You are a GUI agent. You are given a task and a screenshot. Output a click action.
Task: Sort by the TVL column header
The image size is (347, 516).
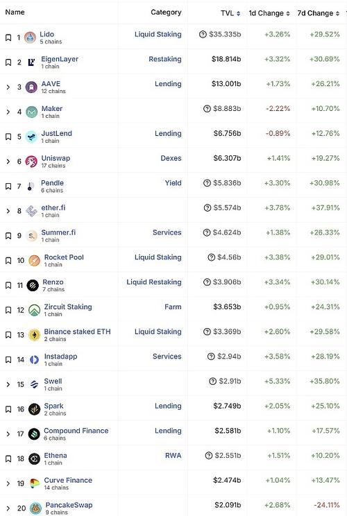pos(230,13)
